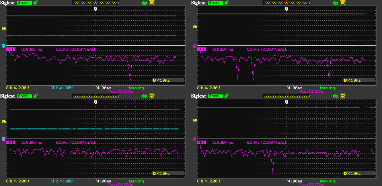The height and width of the screenshot is (186, 382).
Task: Click the FFT label in top-left panel
Action: click(11, 49)
